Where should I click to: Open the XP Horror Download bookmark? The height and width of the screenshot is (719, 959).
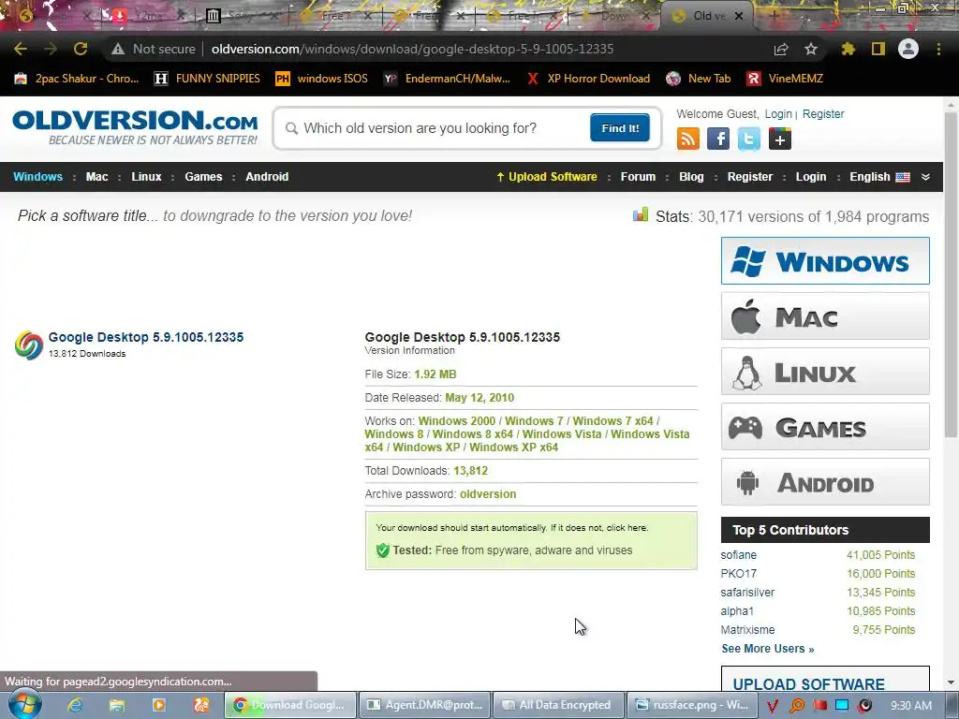tap(588, 79)
